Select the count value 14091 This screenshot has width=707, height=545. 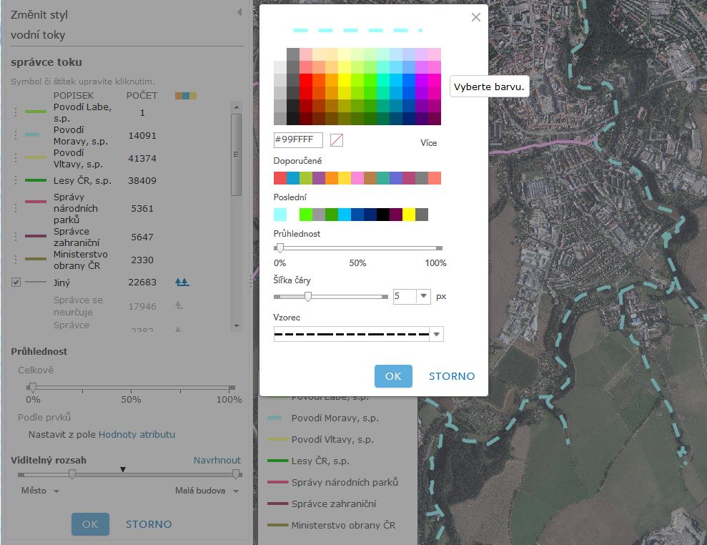[142, 135]
